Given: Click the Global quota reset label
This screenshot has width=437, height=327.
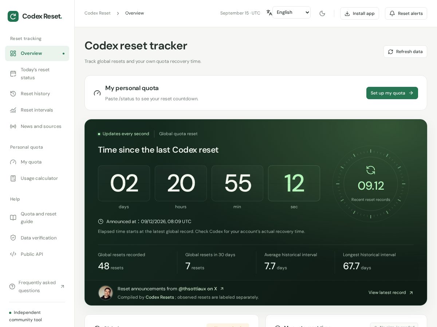Looking at the screenshot, I should [x=178, y=134].
